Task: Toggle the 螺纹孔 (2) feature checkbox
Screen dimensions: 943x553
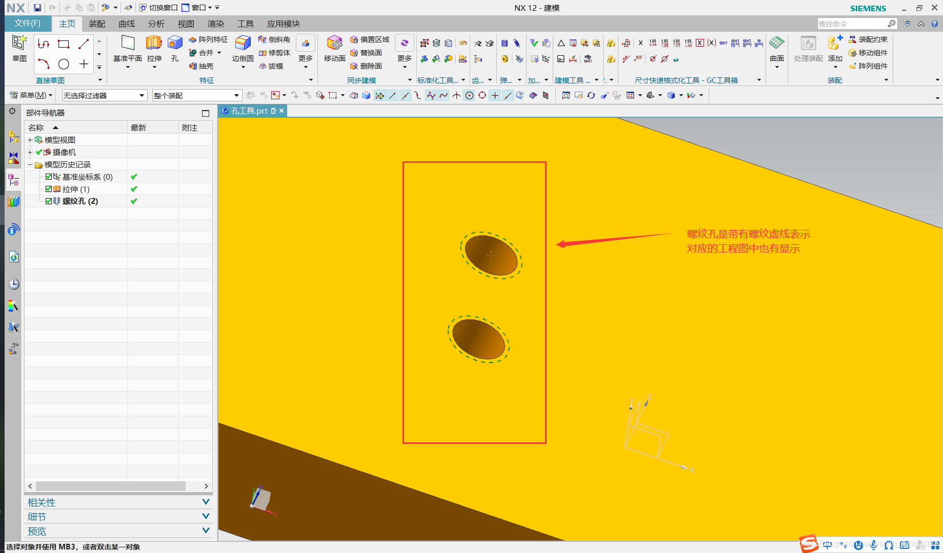Action: [49, 201]
